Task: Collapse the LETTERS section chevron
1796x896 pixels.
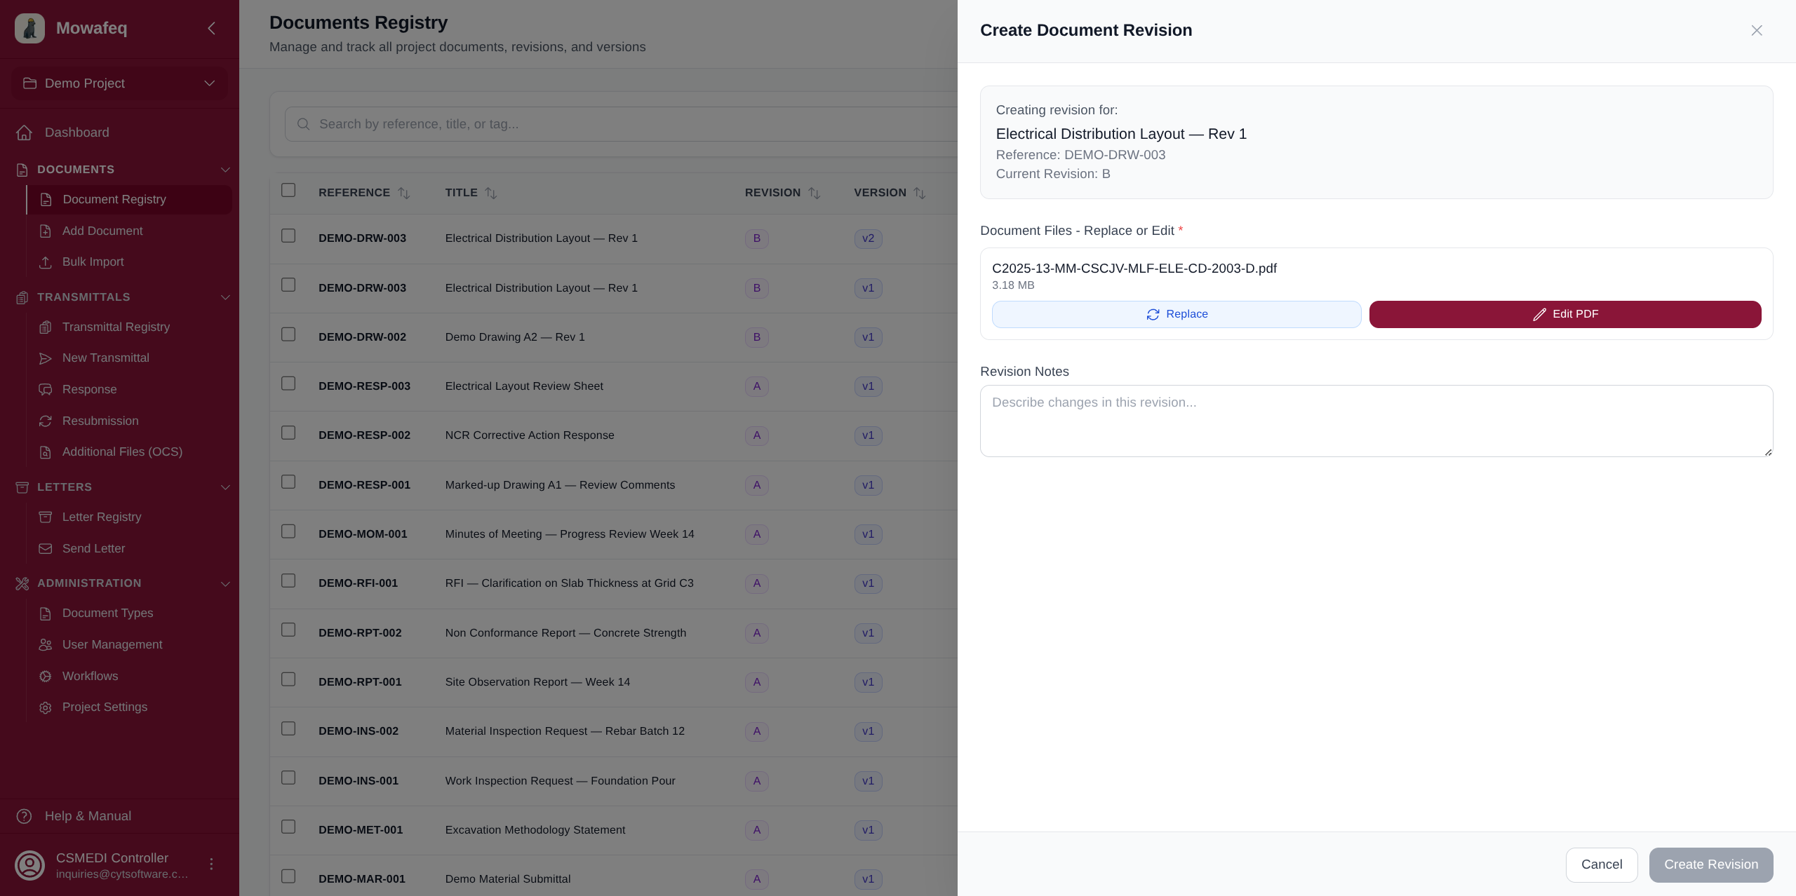Action: click(x=225, y=487)
